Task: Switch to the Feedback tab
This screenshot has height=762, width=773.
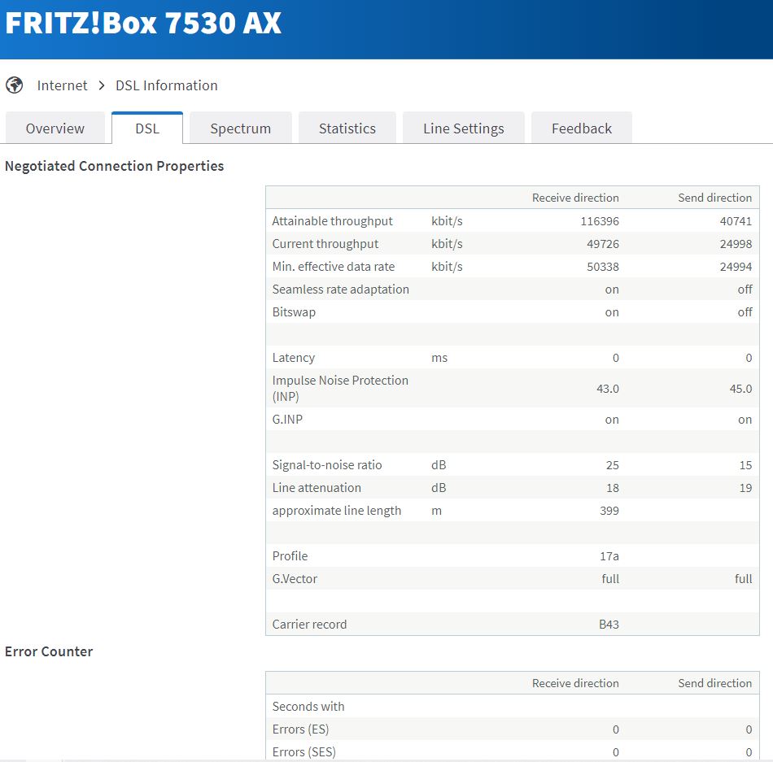Action: (x=581, y=128)
